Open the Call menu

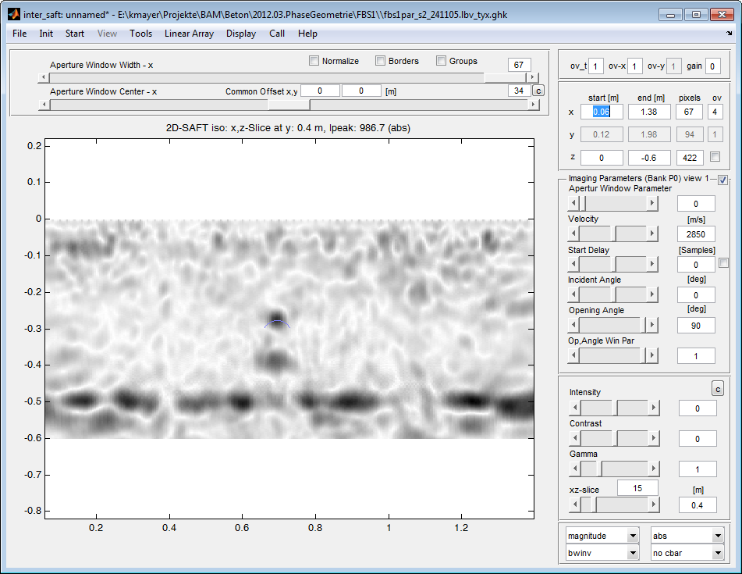(x=277, y=34)
